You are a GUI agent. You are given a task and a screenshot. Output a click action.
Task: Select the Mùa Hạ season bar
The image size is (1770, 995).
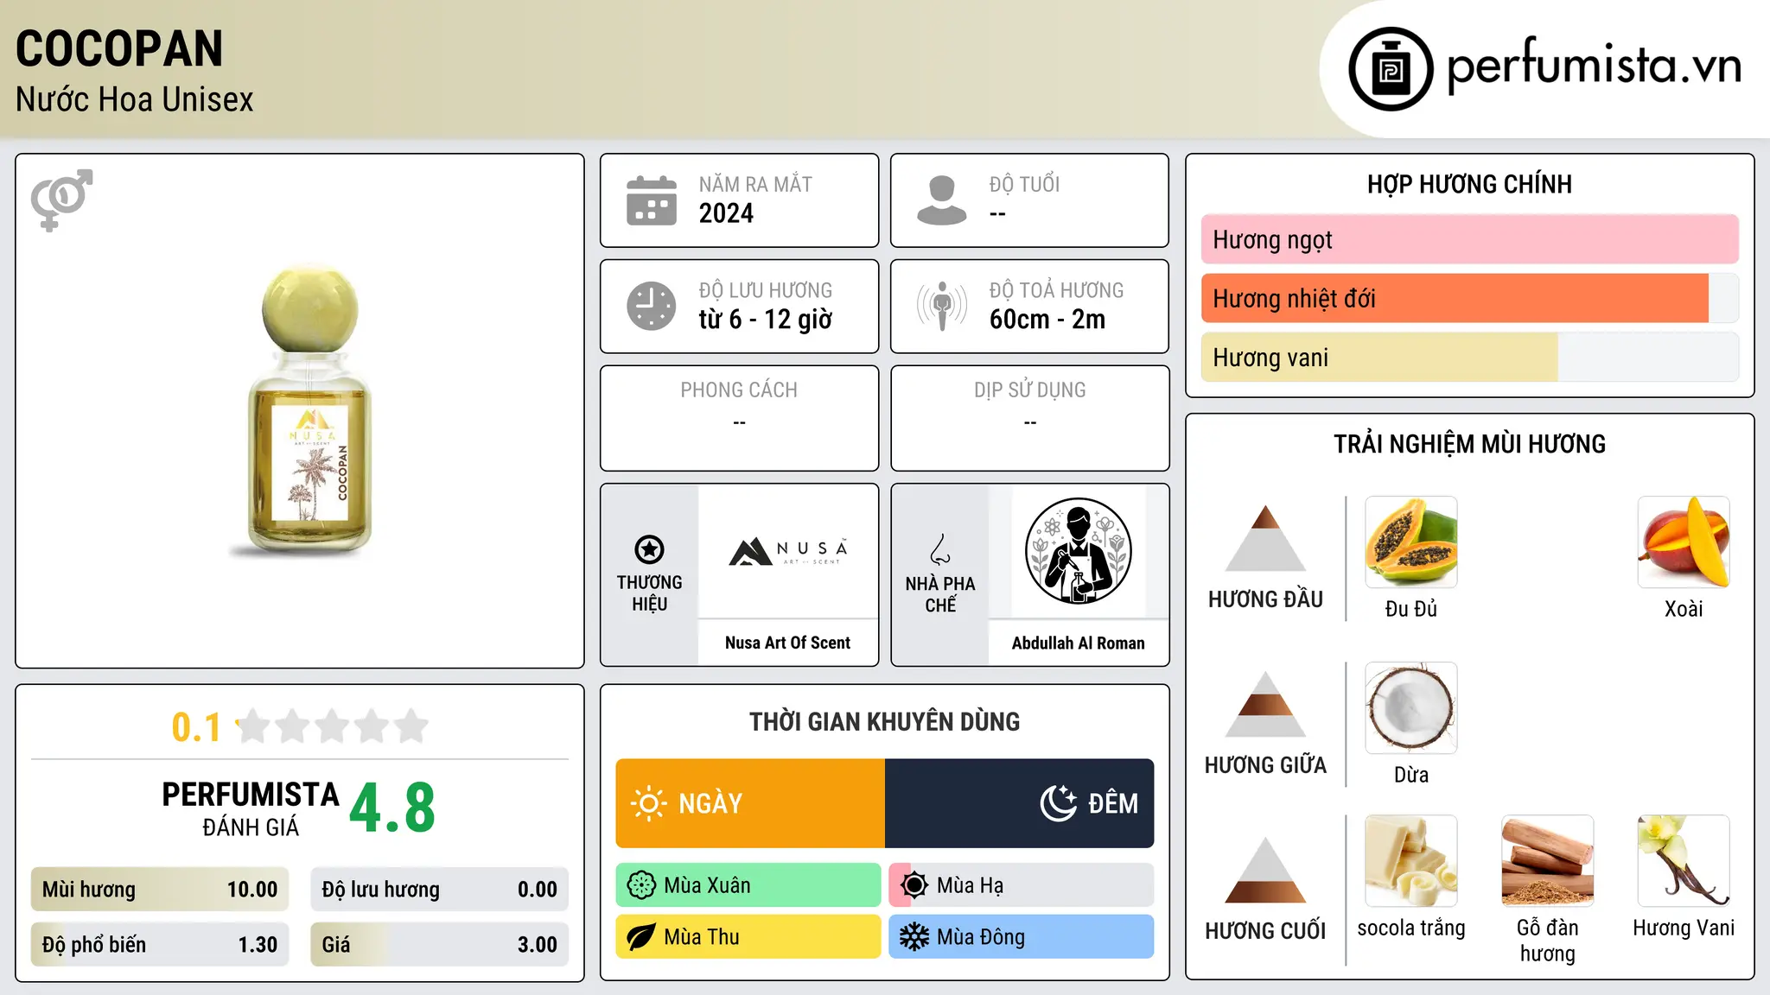[1022, 885]
